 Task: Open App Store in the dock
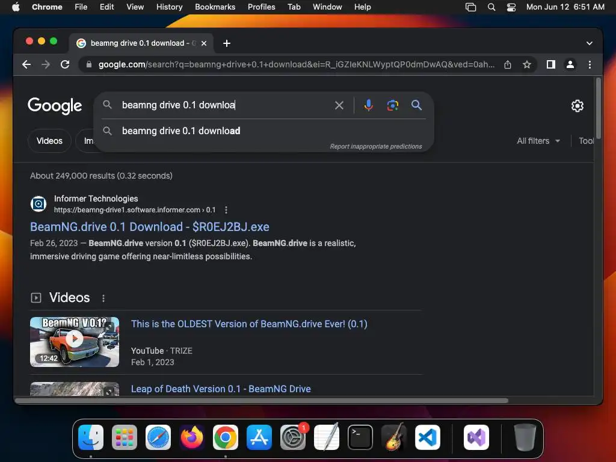[x=259, y=437]
